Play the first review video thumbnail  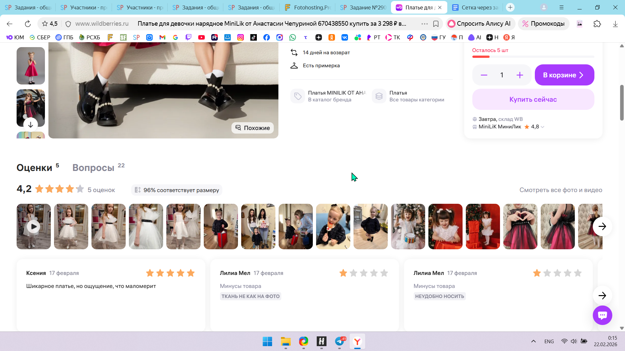click(x=34, y=226)
